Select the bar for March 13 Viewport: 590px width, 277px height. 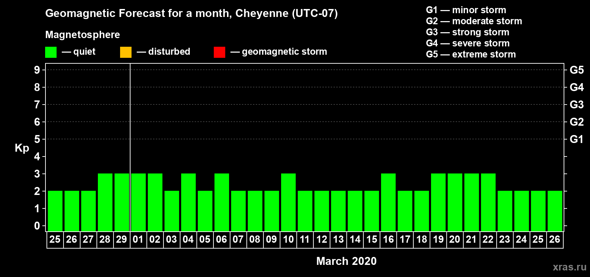click(x=338, y=211)
